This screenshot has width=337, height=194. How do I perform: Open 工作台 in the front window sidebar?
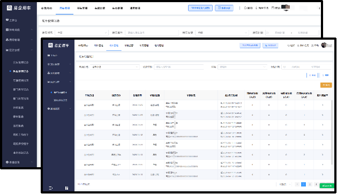pyautogui.click(x=52, y=56)
